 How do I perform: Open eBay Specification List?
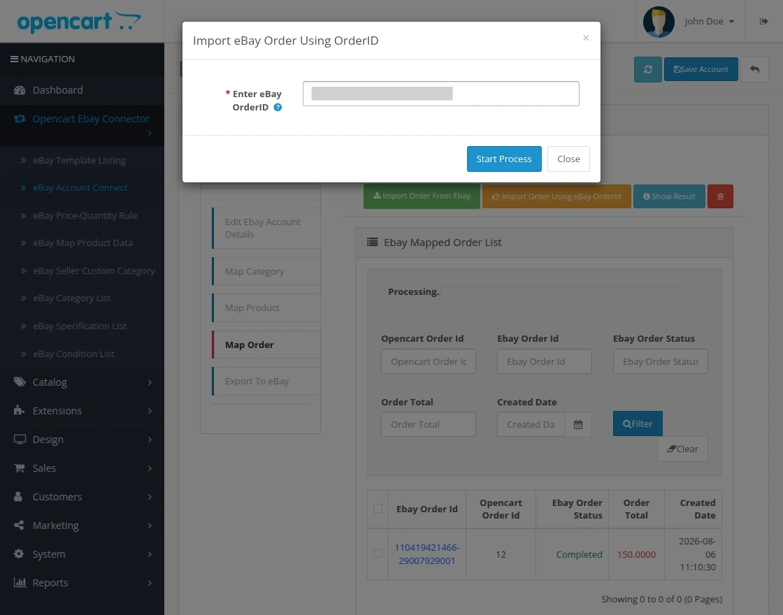(80, 326)
